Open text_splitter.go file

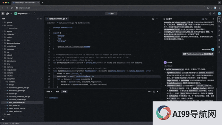pos(14,106)
